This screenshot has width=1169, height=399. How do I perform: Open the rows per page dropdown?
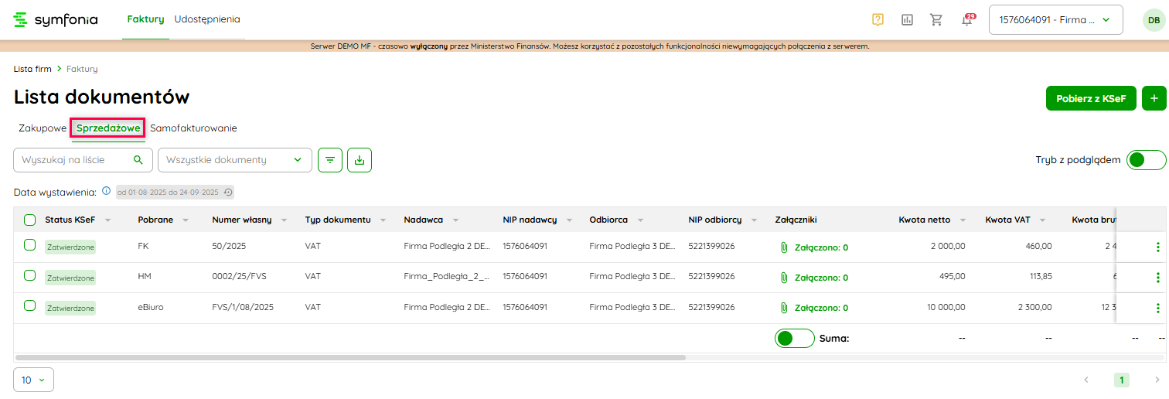(33, 380)
